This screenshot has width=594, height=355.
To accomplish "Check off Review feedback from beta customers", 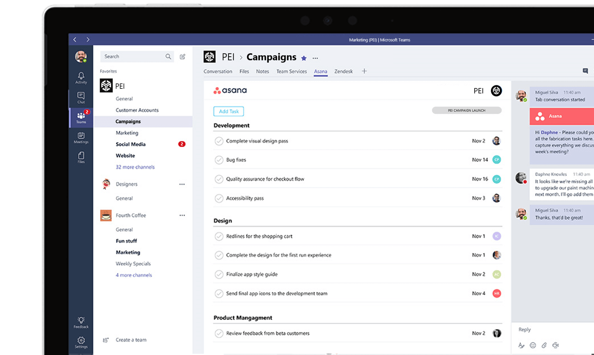I will (219, 333).
